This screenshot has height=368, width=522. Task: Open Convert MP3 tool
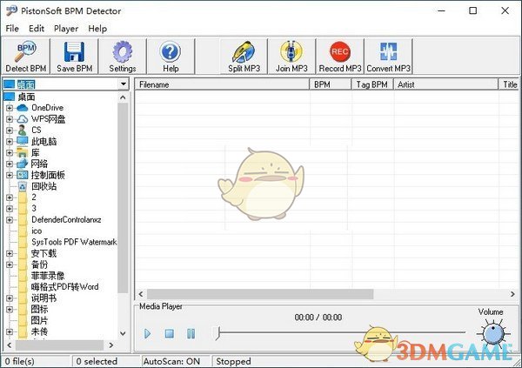click(x=389, y=57)
